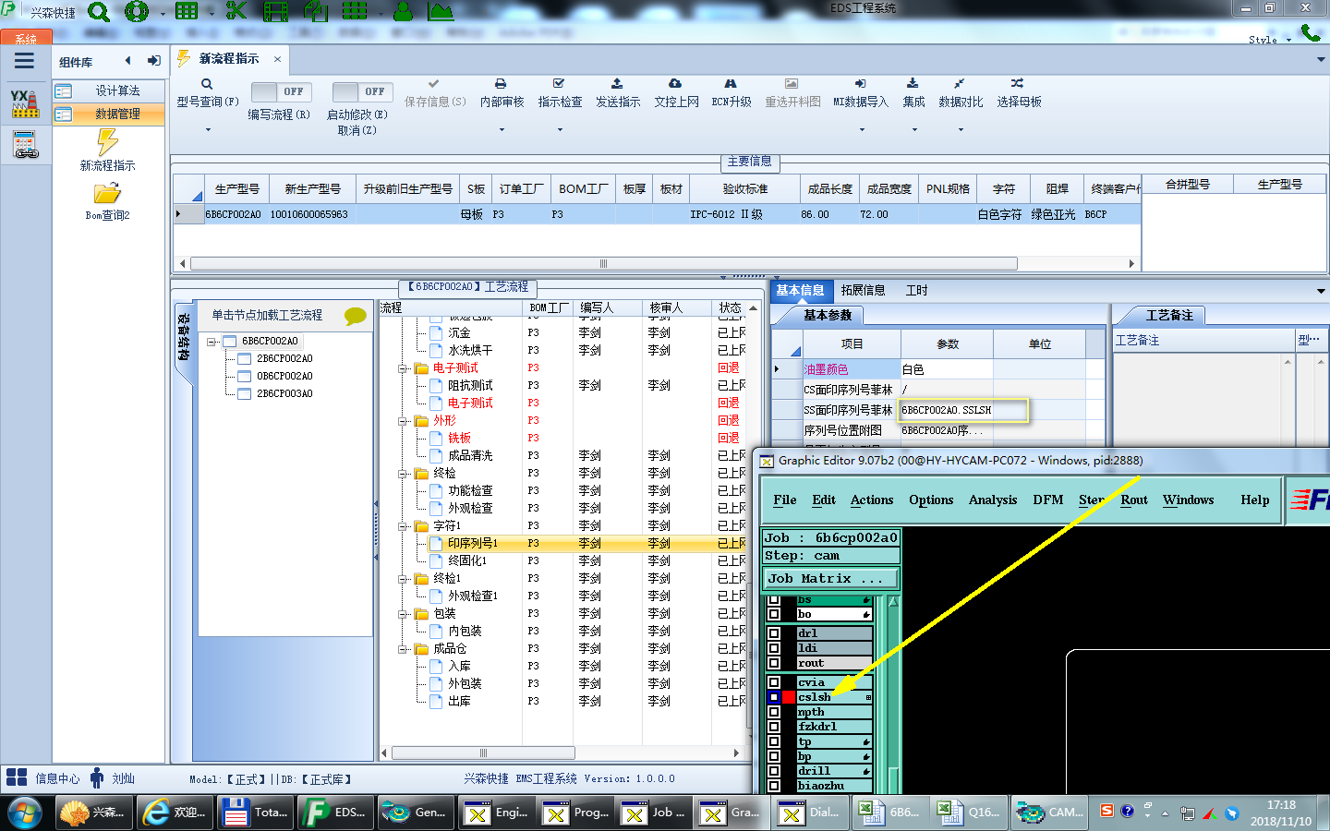Screen dimensions: 1330x831
Task: Click the 文控上网 cloud upload button
Action: [x=676, y=93]
